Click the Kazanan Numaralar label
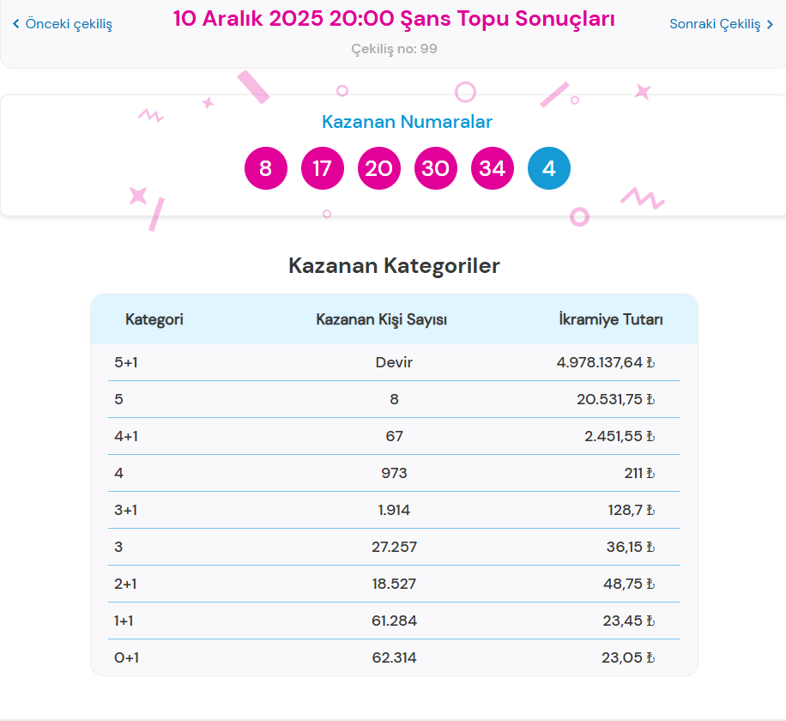Viewport: 786px width, 721px height. [x=406, y=121]
